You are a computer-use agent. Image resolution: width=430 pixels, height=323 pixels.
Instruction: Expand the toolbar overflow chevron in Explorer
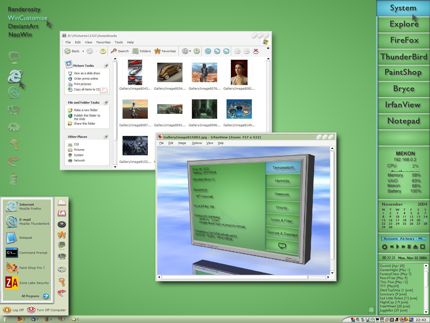click(x=268, y=48)
